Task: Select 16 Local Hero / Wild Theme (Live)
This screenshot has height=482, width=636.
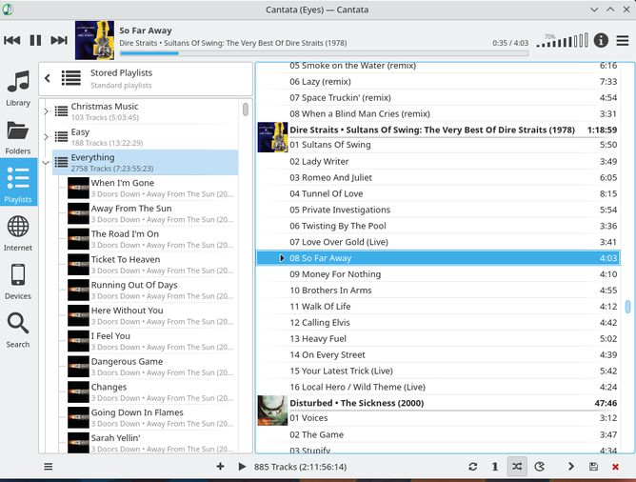Action: (x=438, y=387)
